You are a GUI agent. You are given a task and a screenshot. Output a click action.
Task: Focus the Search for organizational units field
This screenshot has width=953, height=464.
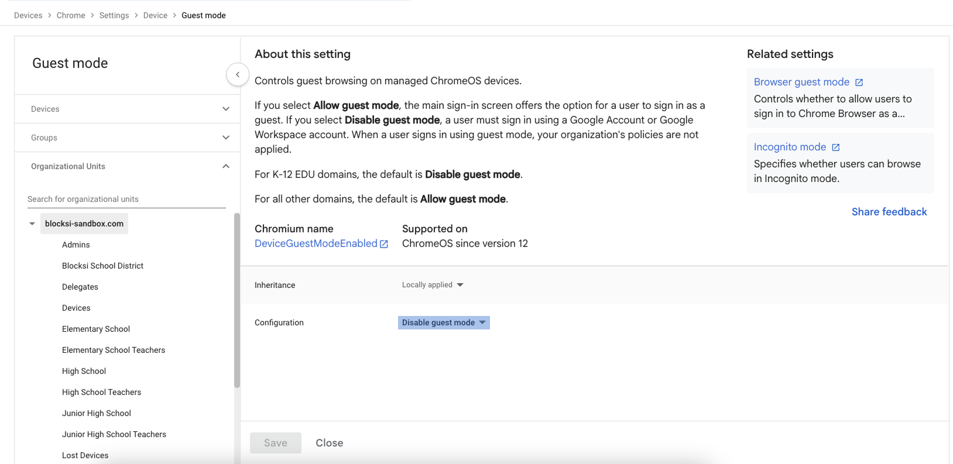click(126, 199)
